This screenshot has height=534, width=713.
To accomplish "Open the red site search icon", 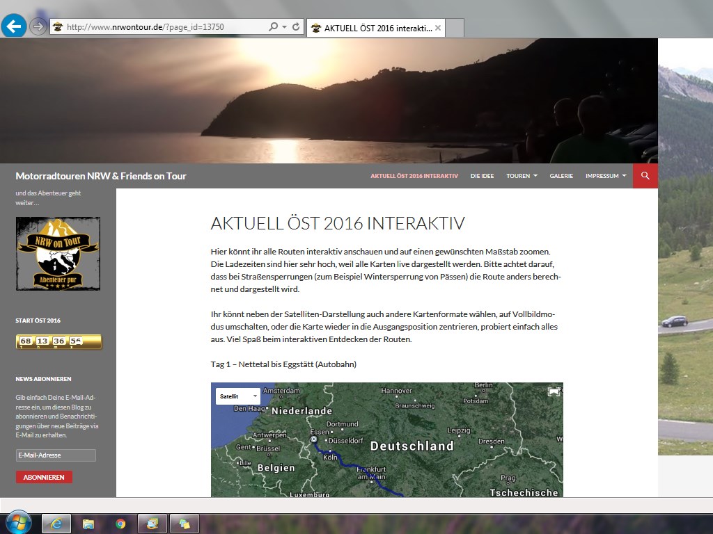I will tap(645, 176).
